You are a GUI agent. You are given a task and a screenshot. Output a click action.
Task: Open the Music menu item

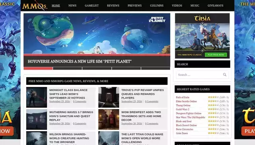195,6
